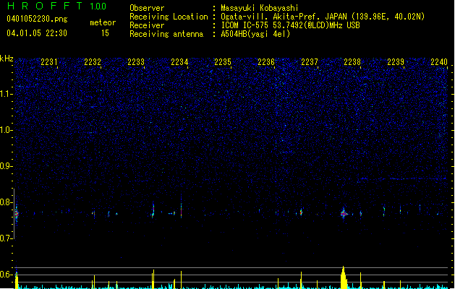Click time marker 2239
Viewport: 455px width, 289px height.
(x=396, y=62)
